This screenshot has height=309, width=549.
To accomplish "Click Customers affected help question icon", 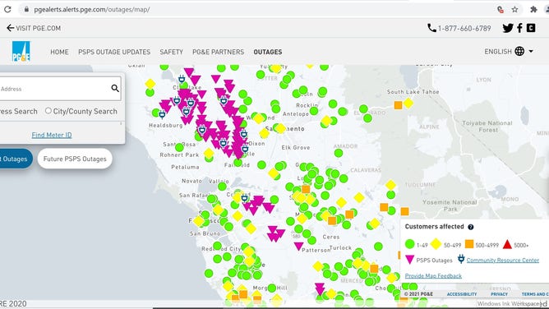I will click(x=471, y=227).
